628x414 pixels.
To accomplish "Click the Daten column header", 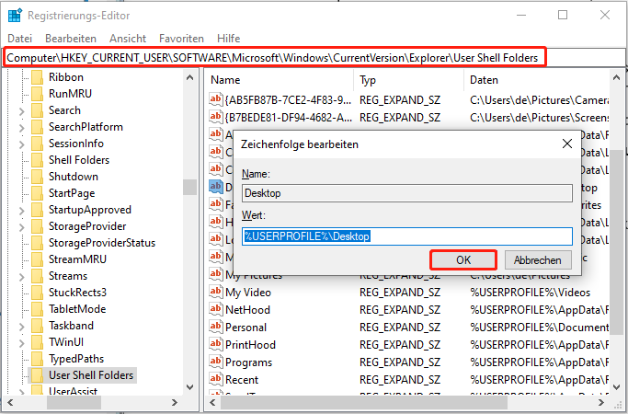I will point(485,80).
